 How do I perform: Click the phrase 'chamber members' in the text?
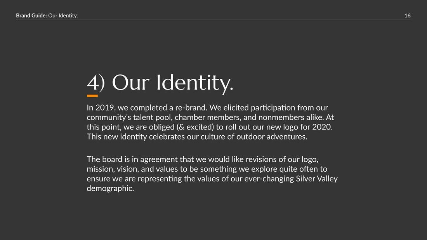click(x=207, y=117)
